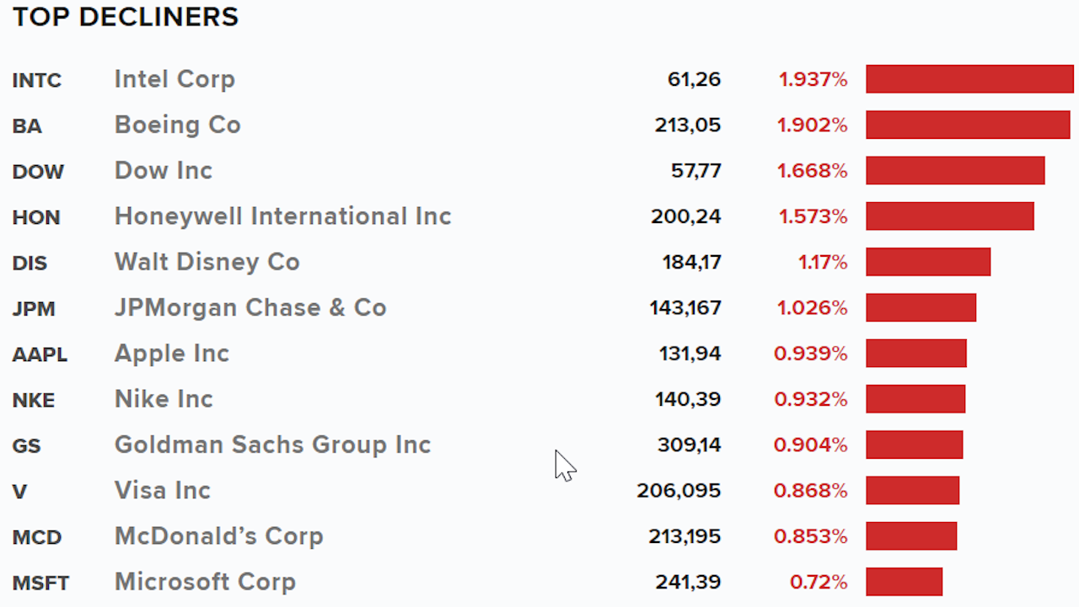Open JPMorgan Chase & Co link
The height and width of the screenshot is (607, 1079).
250,307
